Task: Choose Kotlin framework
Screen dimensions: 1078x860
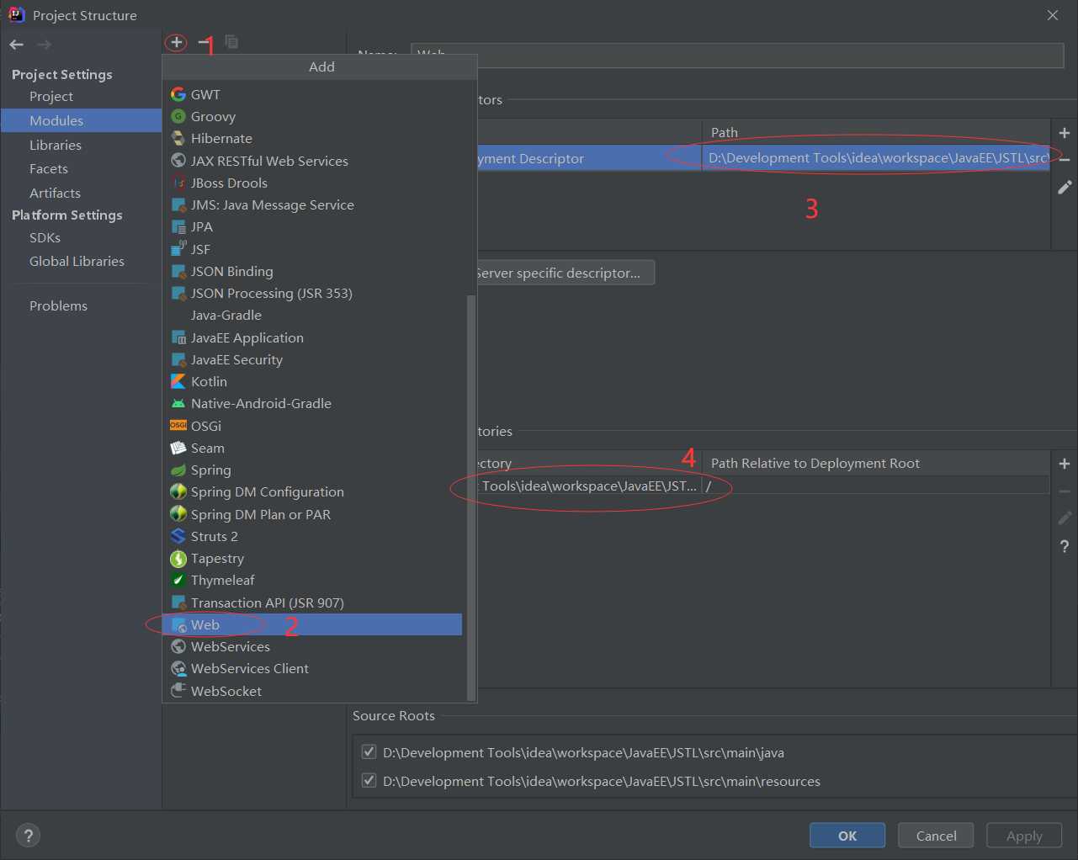Action: (312, 381)
